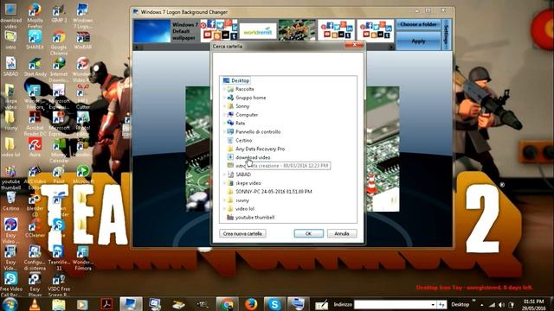The width and height of the screenshot is (554, 311).
Task: Click Choose a folder button
Action: coord(418,24)
